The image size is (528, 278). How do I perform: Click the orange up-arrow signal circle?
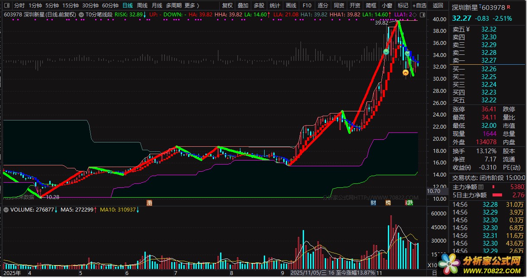click(406, 73)
